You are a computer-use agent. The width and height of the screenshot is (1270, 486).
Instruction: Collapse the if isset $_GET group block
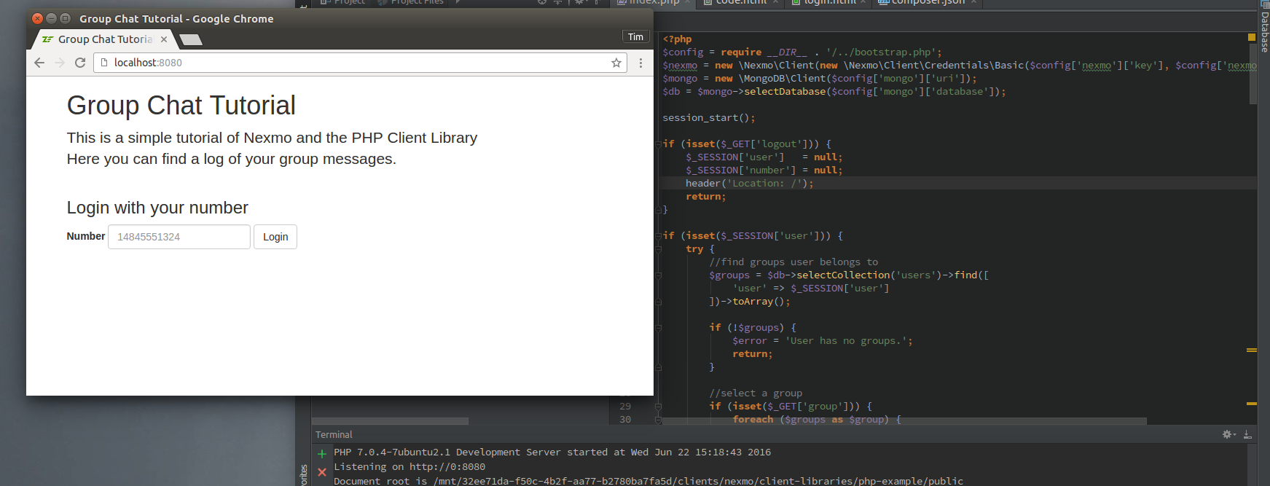(658, 407)
